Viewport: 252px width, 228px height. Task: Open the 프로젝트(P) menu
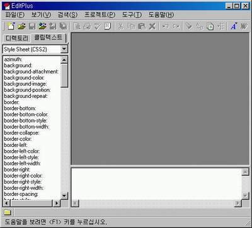point(100,14)
